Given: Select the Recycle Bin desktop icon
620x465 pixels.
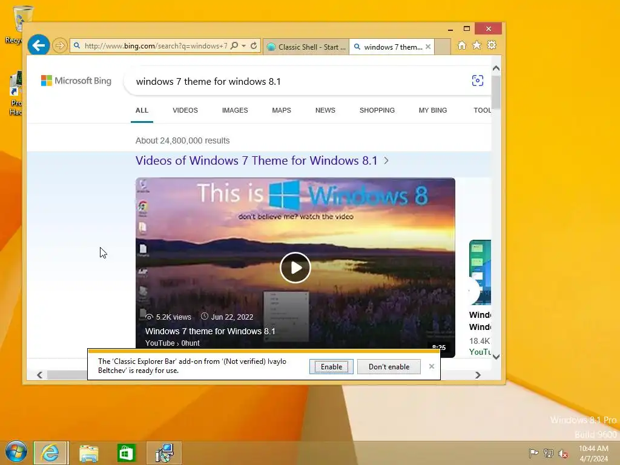Looking at the screenshot, I should (x=17, y=24).
